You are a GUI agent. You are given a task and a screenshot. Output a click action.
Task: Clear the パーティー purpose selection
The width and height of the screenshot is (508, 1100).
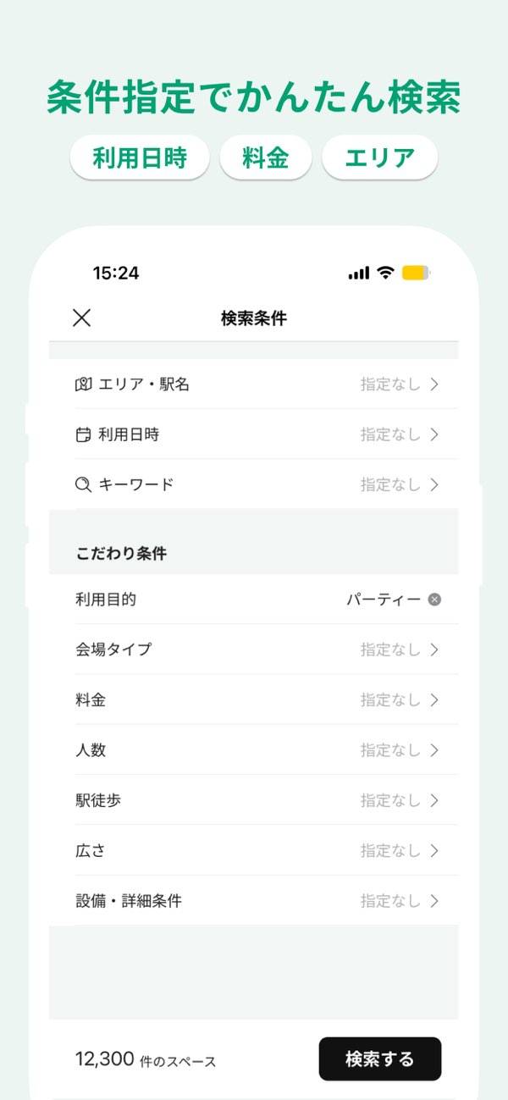pyautogui.click(x=434, y=600)
